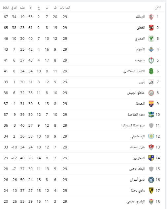The height and width of the screenshot is (209, 167).
Task: Open the Ismaily club crest icon
Action: coord(151,136)
